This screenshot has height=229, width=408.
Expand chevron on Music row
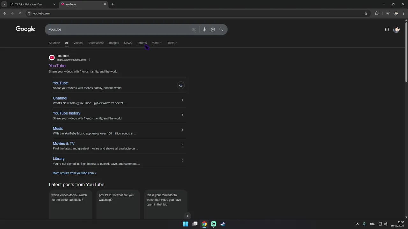(x=182, y=130)
